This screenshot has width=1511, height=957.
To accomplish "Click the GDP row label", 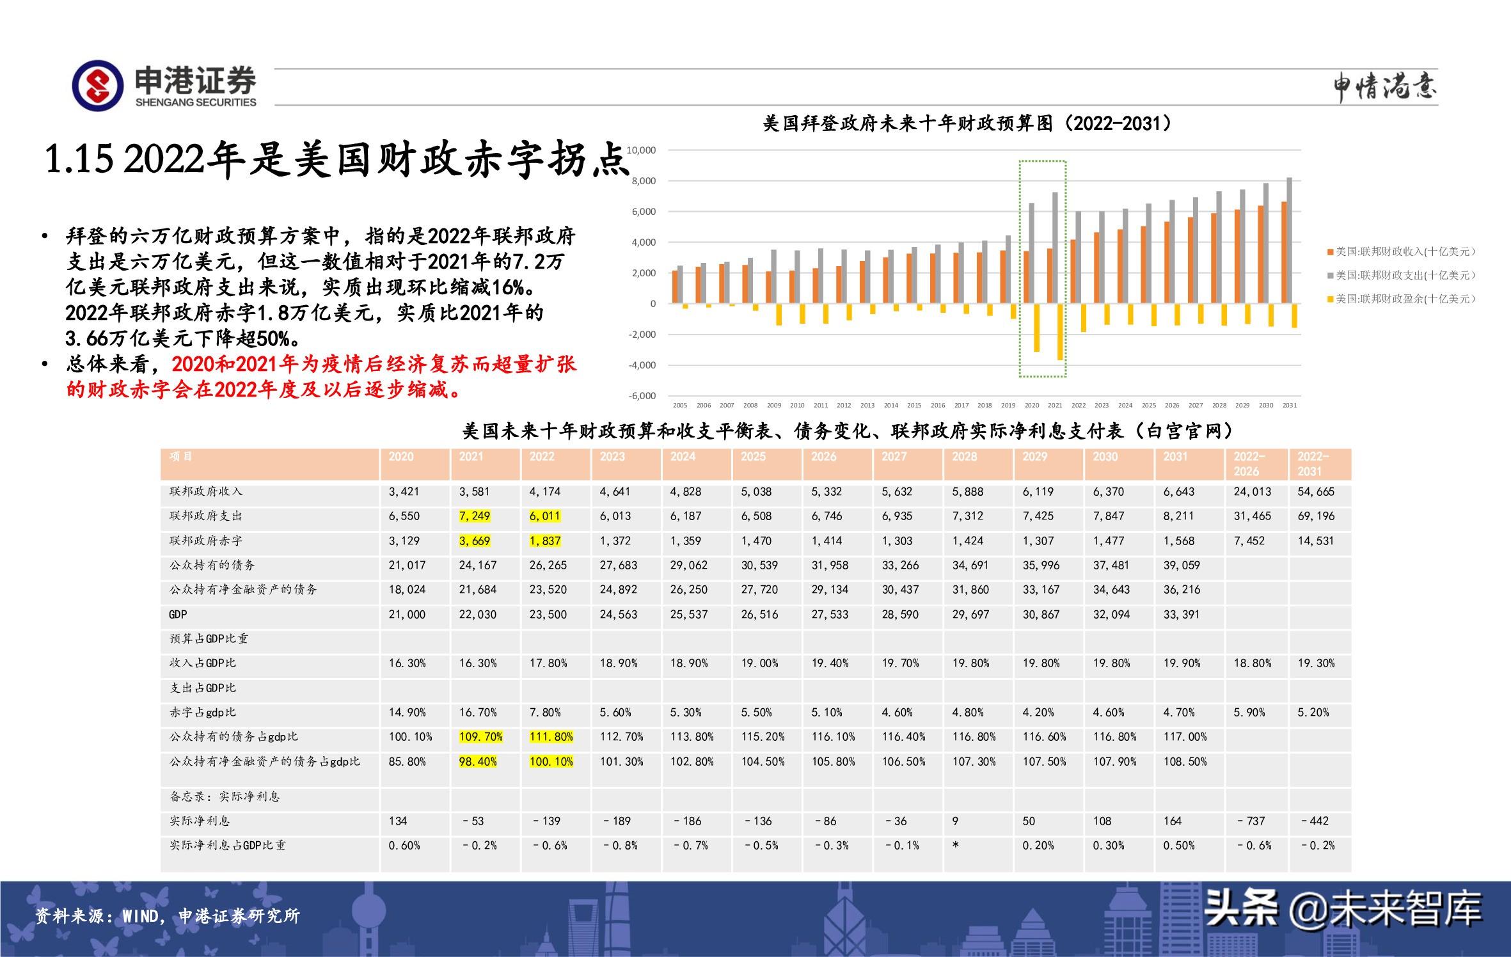I will pyautogui.click(x=178, y=615).
